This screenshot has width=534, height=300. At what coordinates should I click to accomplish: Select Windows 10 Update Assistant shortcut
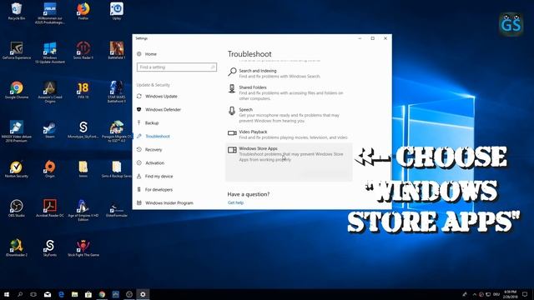click(x=50, y=52)
